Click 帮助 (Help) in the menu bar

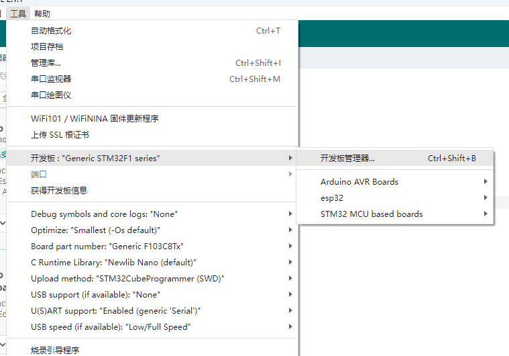click(x=42, y=13)
